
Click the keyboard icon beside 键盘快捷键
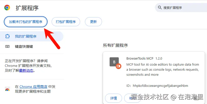(x=7, y=46)
